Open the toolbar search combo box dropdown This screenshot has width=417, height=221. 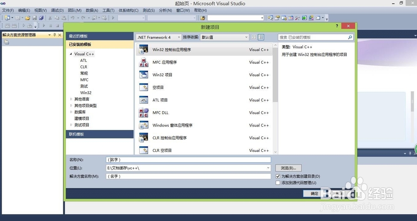pos(262,18)
